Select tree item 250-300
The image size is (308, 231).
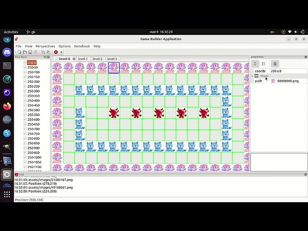point(33,91)
